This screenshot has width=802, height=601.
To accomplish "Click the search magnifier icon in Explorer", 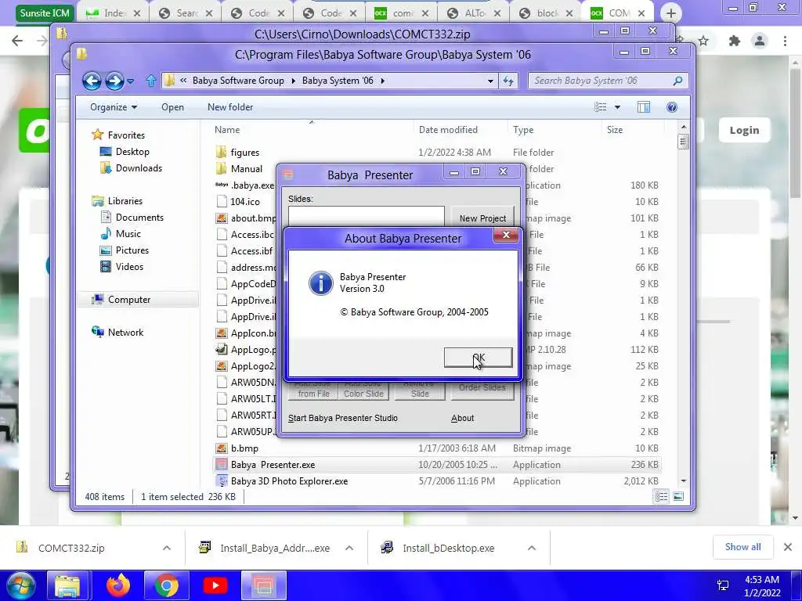I will tap(677, 81).
